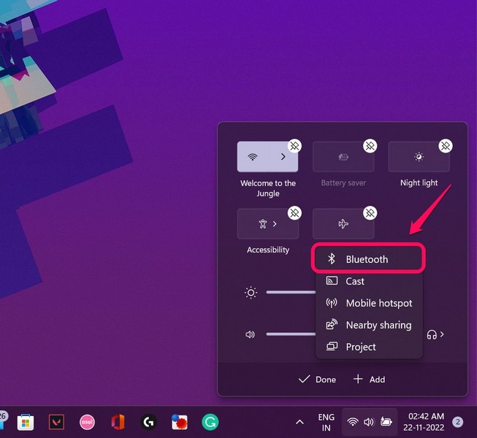
Task: Open Microsoft Office from the taskbar
Action: (118, 422)
